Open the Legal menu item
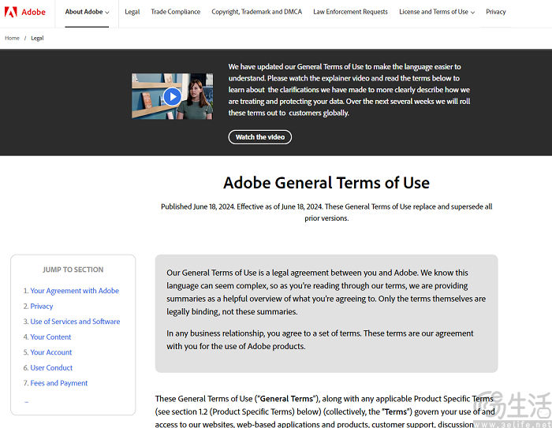Screen dimensions: 552x428 pos(132,12)
